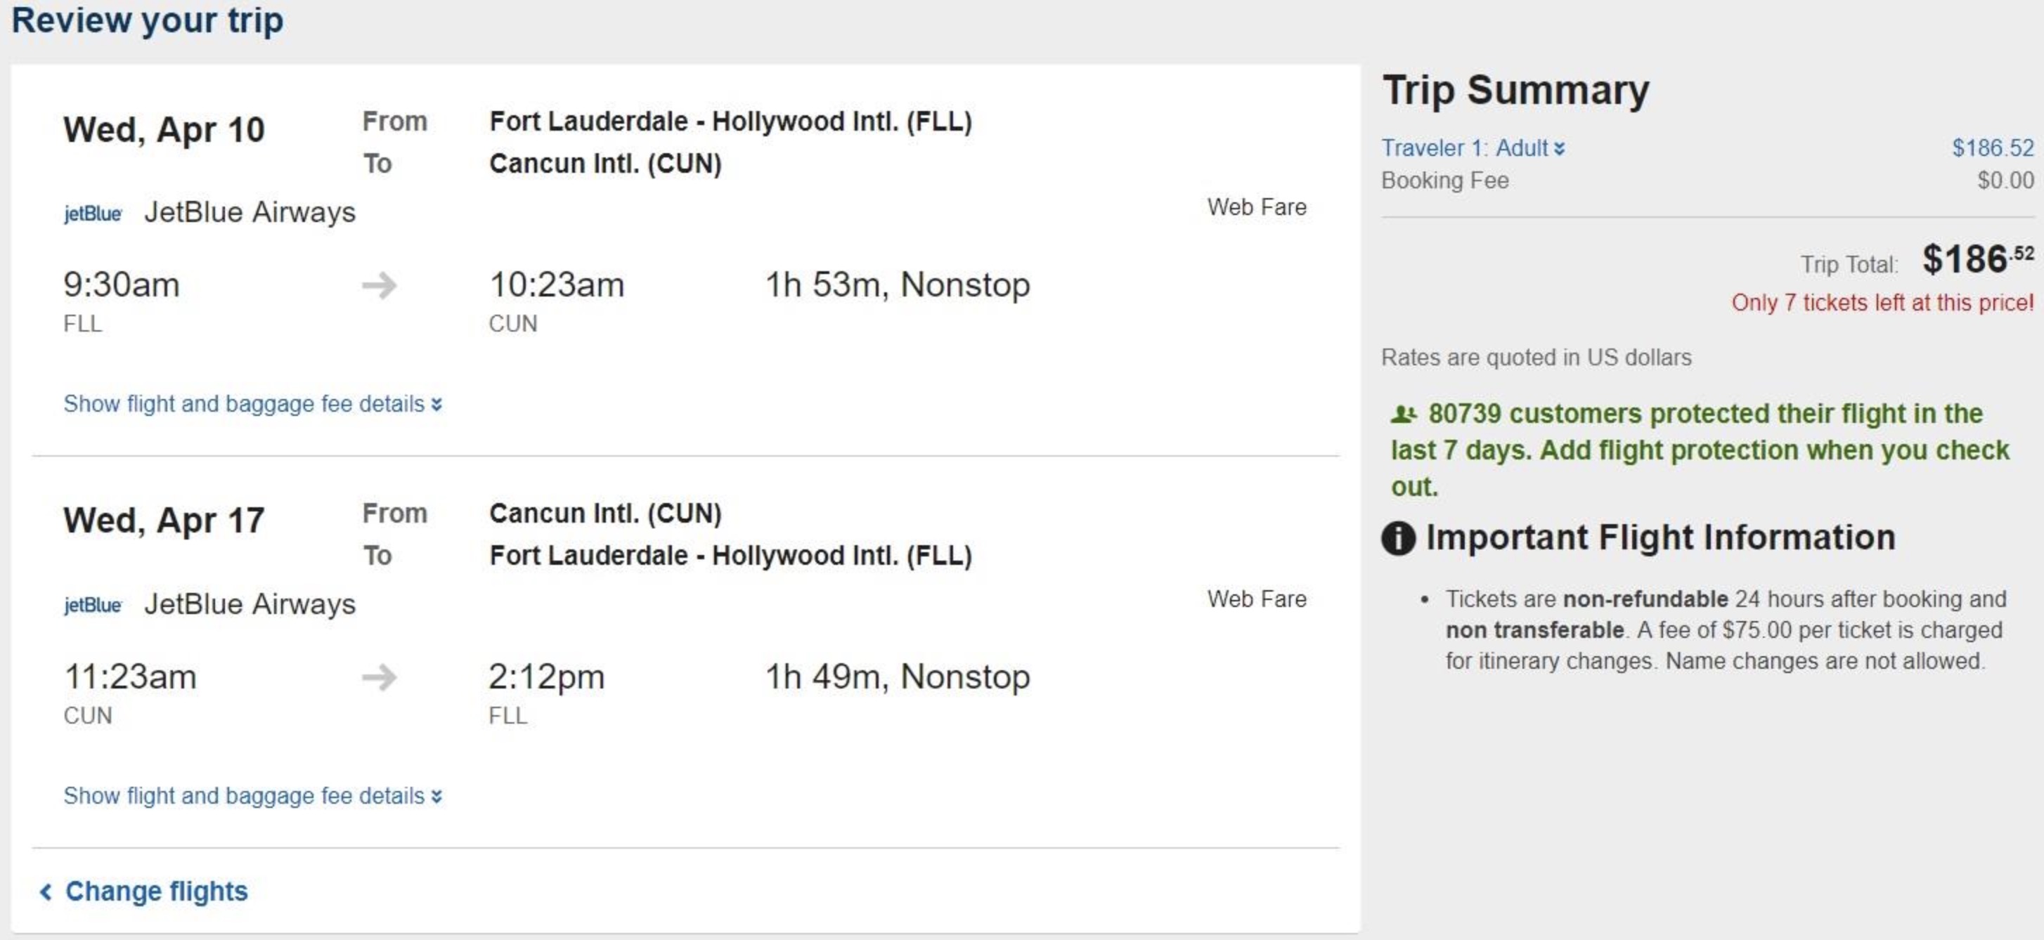Click the Review your trip page title
Viewport: 2044px width, 940px height.
coord(148,20)
